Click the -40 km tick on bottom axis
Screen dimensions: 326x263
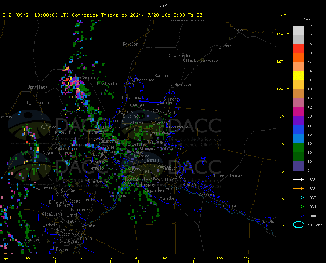click(x=26, y=258)
